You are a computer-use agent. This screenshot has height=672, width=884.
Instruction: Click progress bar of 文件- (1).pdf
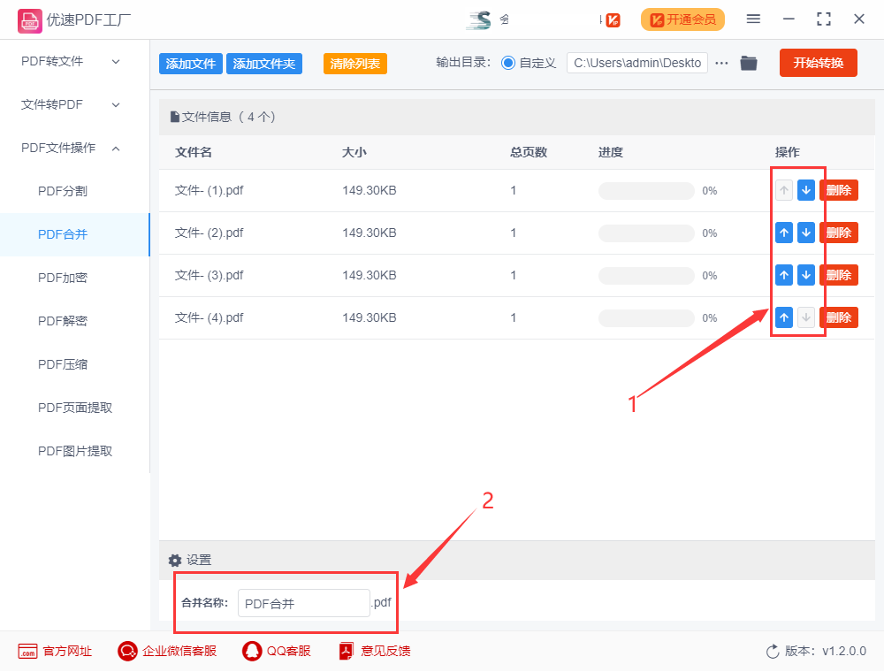click(647, 191)
